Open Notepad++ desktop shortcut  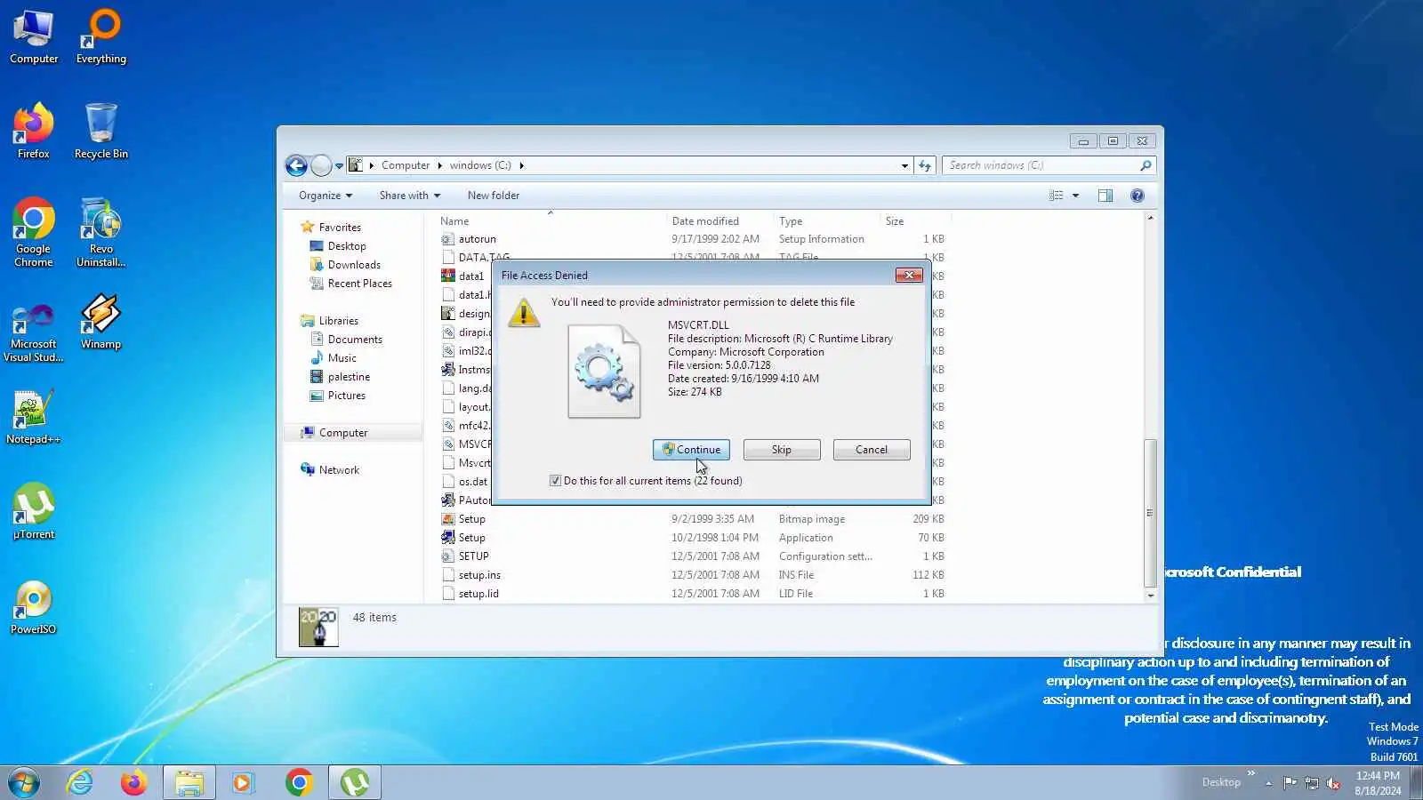point(34,418)
